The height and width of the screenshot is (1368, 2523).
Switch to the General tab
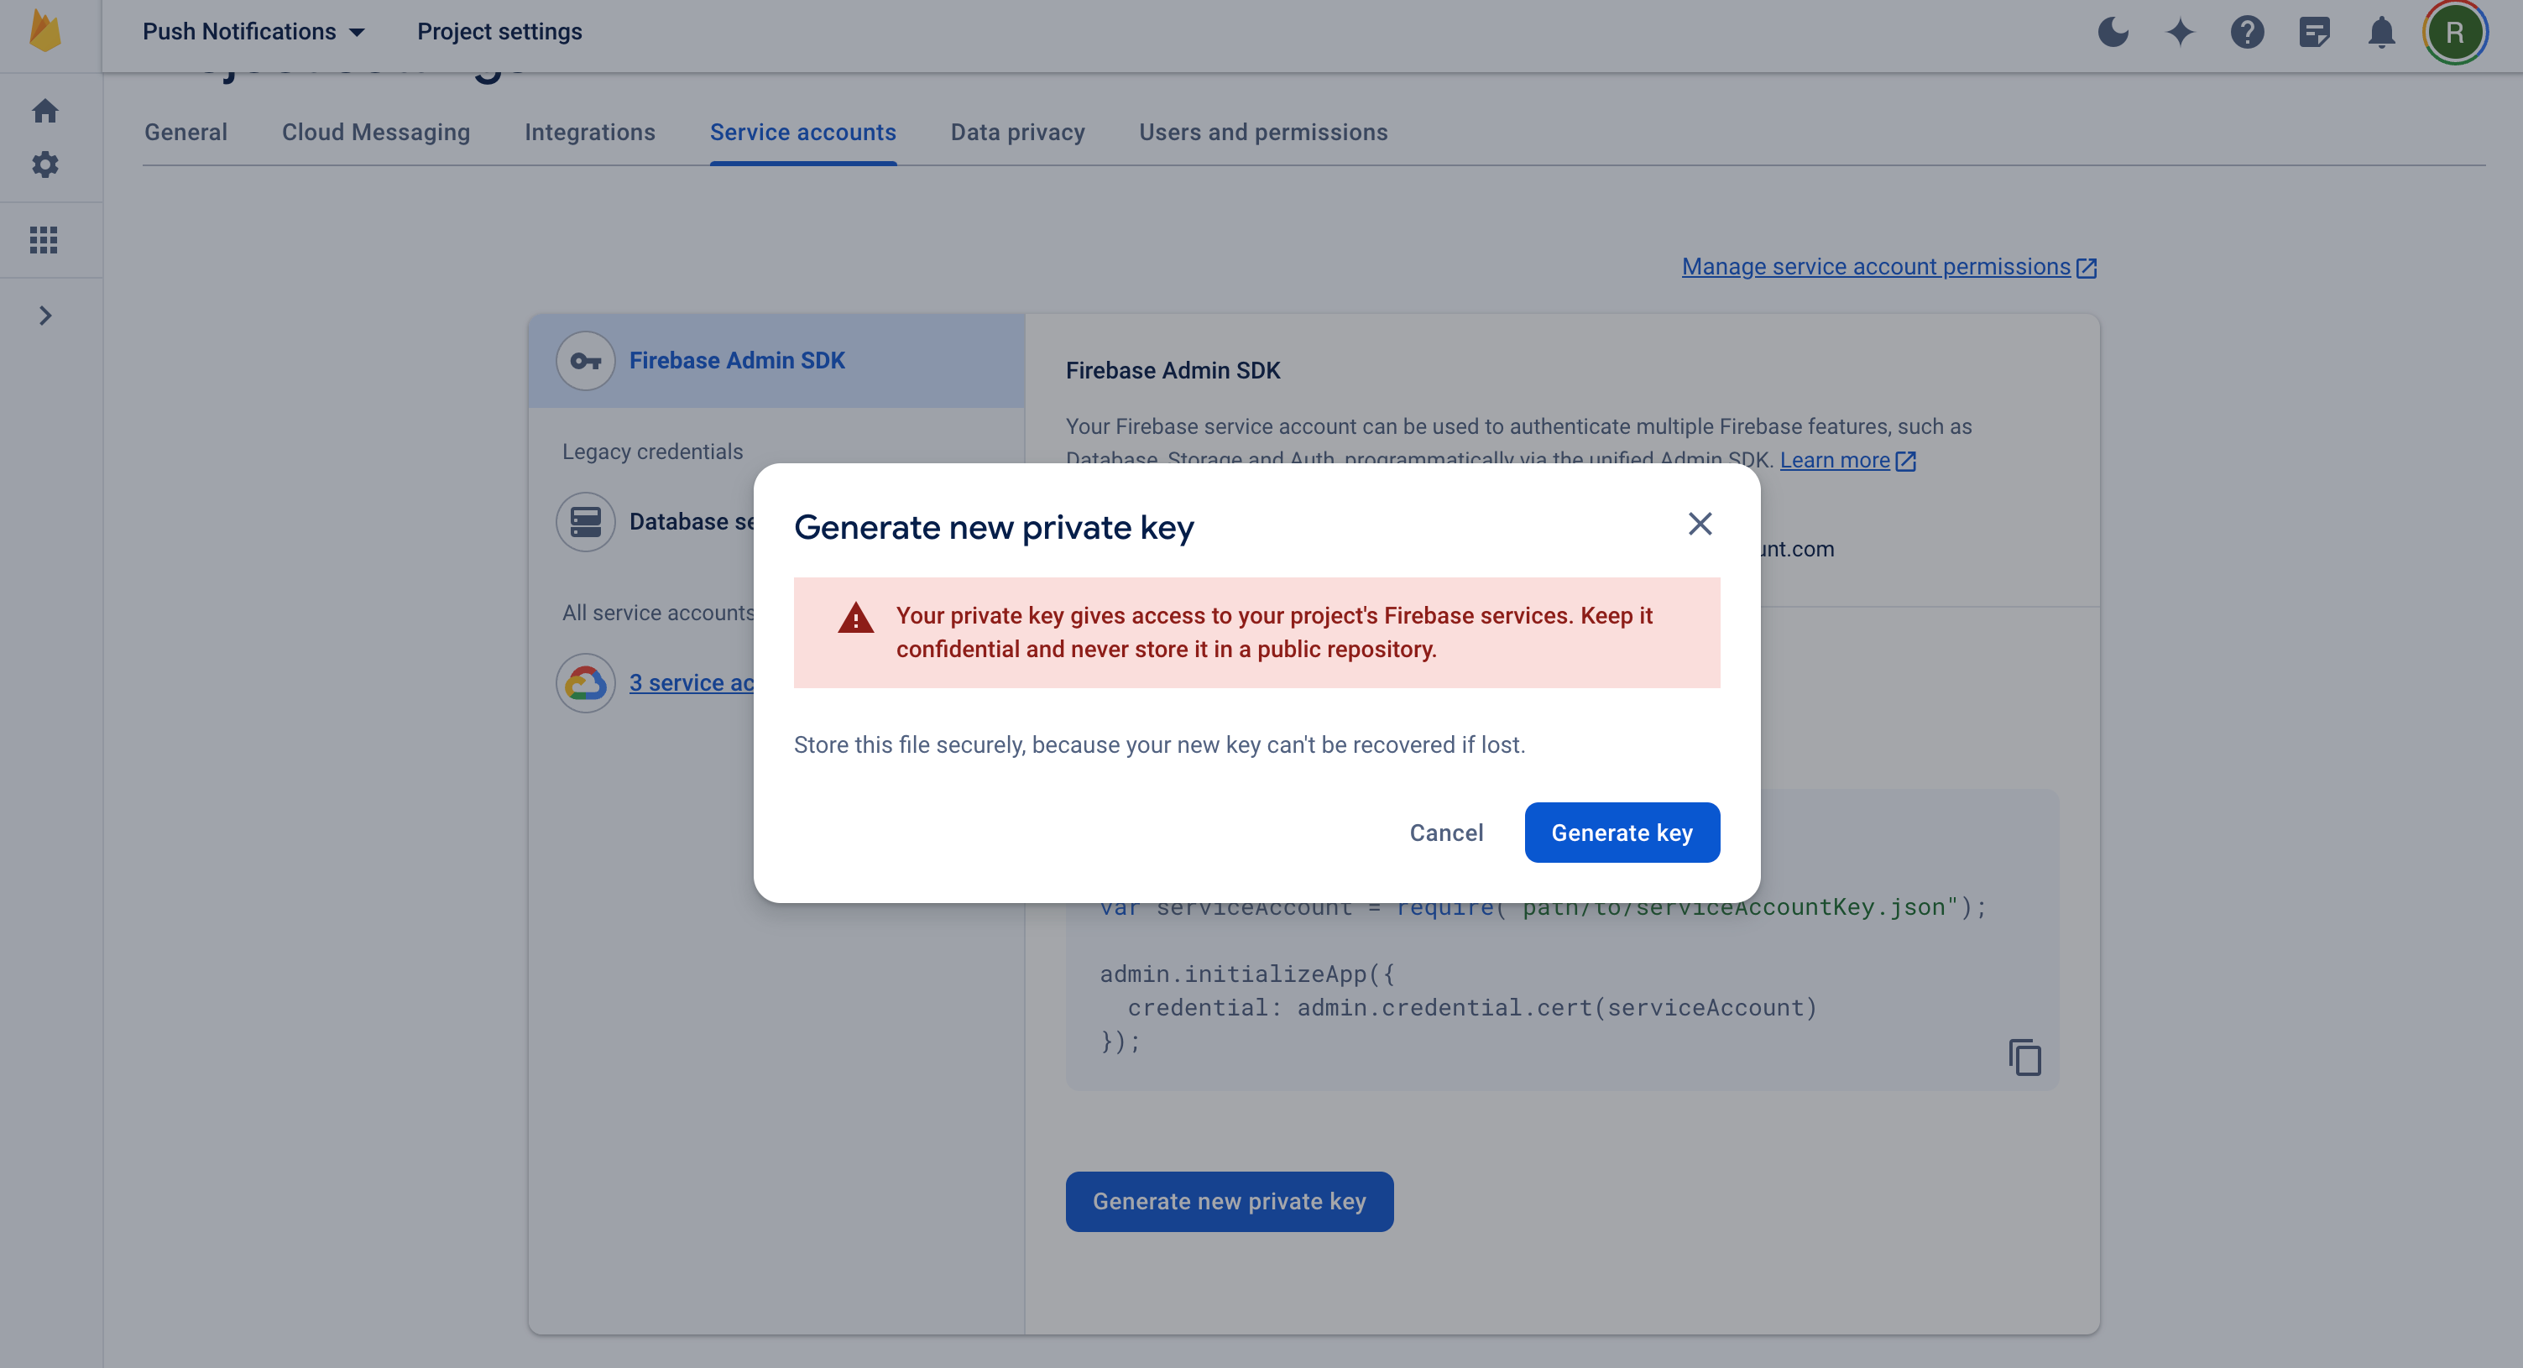tap(186, 133)
